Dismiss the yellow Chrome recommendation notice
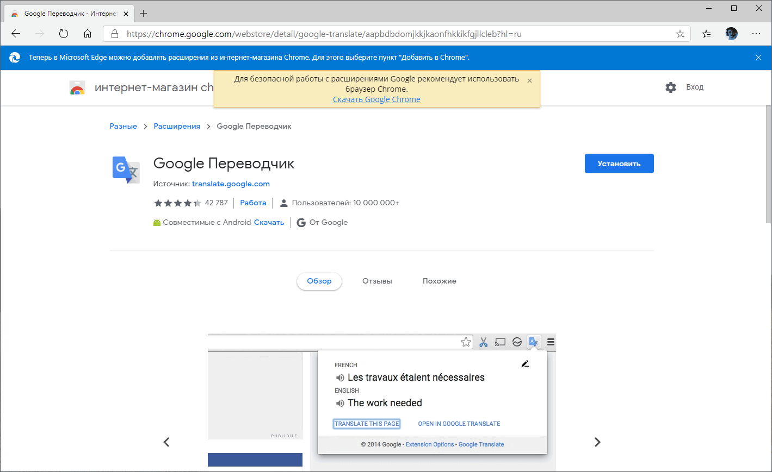The height and width of the screenshot is (472, 772). pyautogui.click(x=529, y=80)
